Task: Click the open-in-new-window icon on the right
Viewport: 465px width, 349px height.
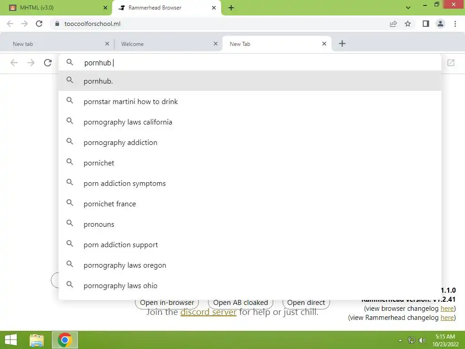Action: 451,63
